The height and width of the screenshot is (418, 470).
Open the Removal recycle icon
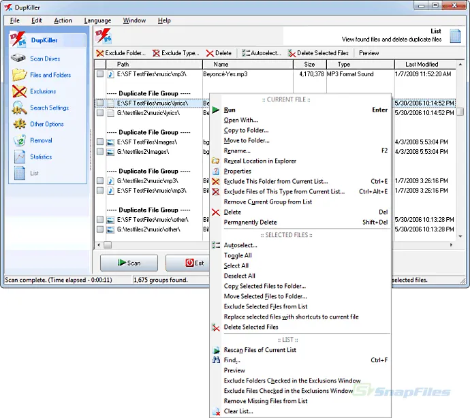point(20,140)
